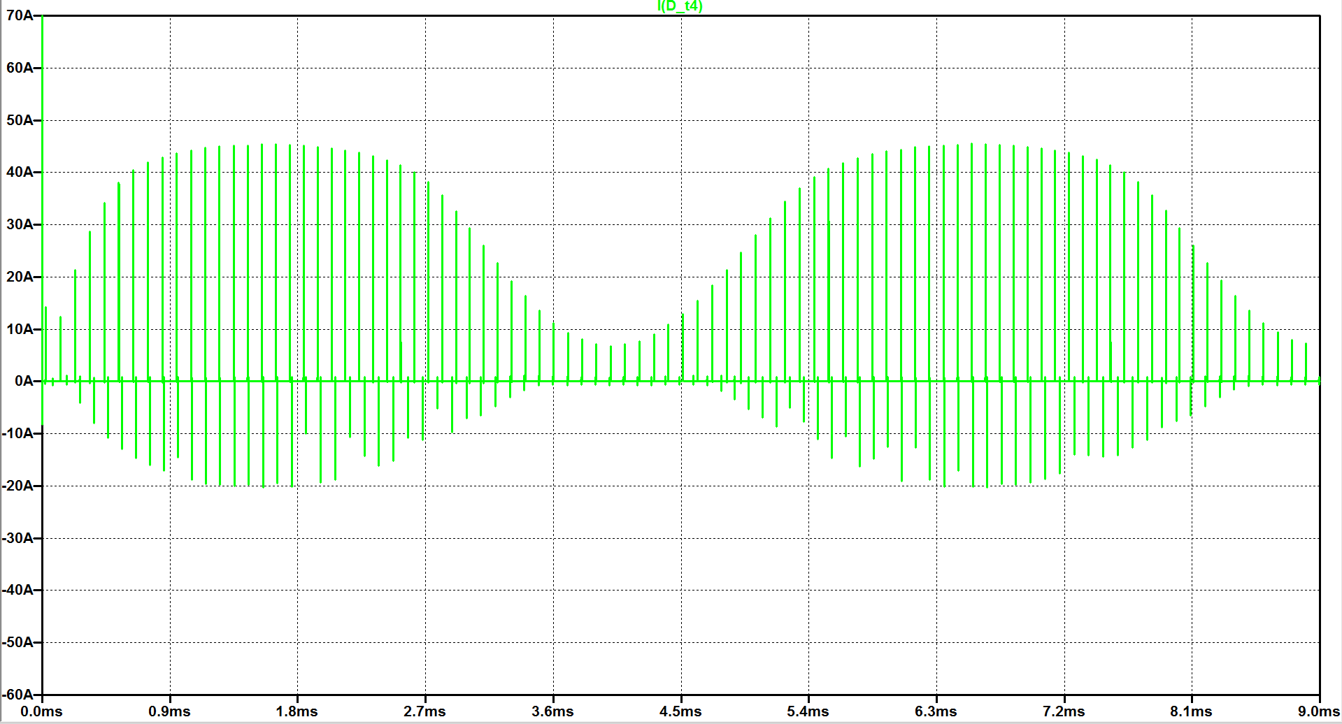The image size is (1342, 724).
Task: Click the 10A vertical axis label
Action: 20,329
